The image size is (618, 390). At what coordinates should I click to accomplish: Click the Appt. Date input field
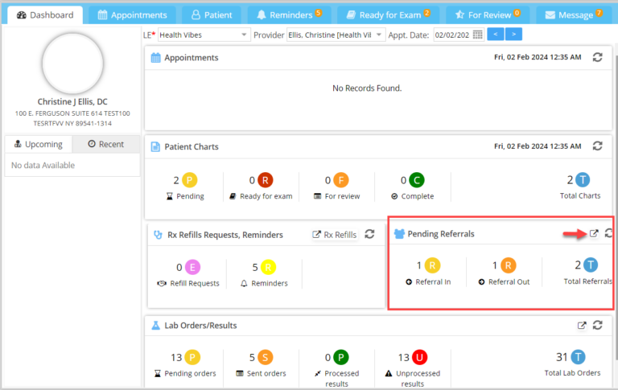click(452, 35)
